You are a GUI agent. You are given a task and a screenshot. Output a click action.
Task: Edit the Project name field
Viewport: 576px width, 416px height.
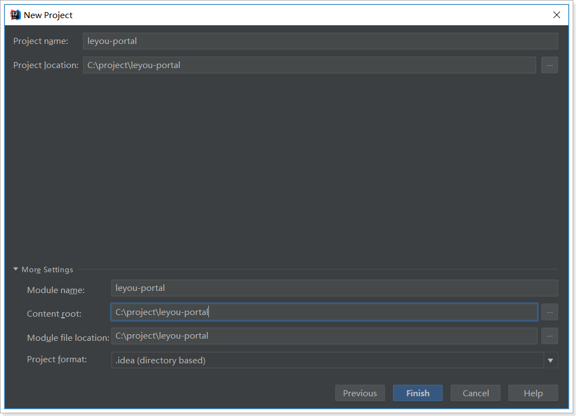point(320,41)
